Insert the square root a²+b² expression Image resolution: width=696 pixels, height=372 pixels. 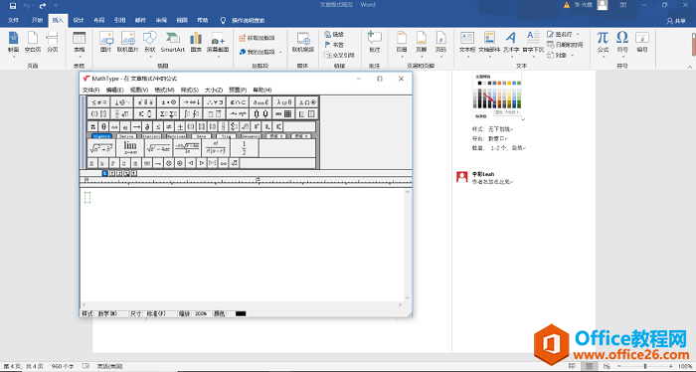pyautogui.click(x=101, y=148)
